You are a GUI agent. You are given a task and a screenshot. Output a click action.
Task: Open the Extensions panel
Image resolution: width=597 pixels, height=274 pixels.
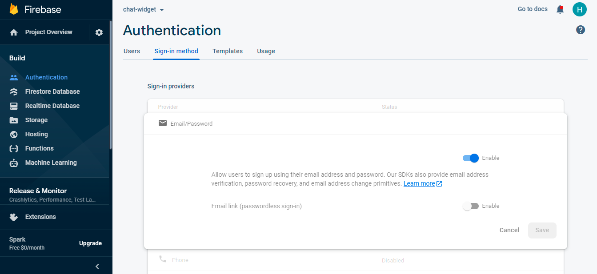click(41, 217)
